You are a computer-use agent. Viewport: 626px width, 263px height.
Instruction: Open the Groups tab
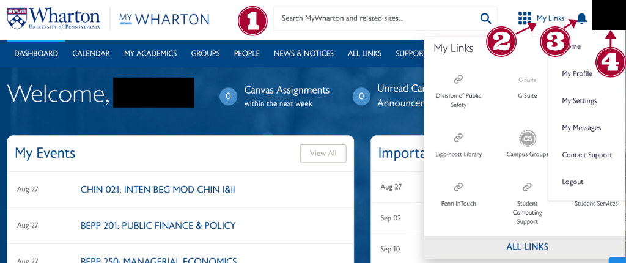pos(205,54)
